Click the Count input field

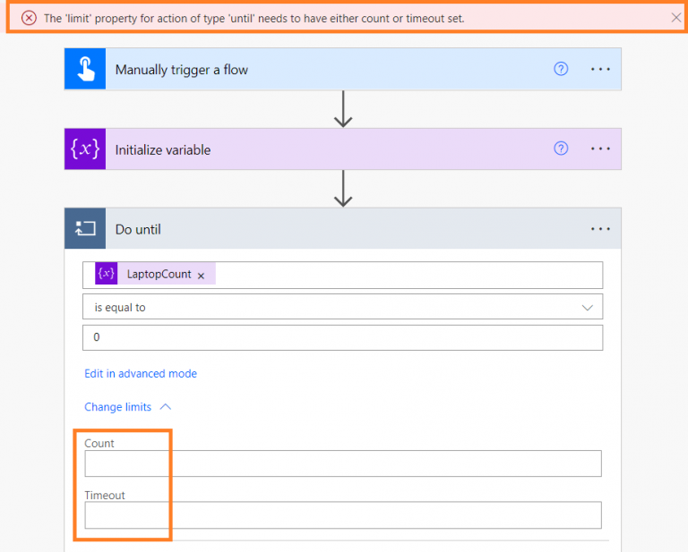pyautogui.click(x=342, y=463)
